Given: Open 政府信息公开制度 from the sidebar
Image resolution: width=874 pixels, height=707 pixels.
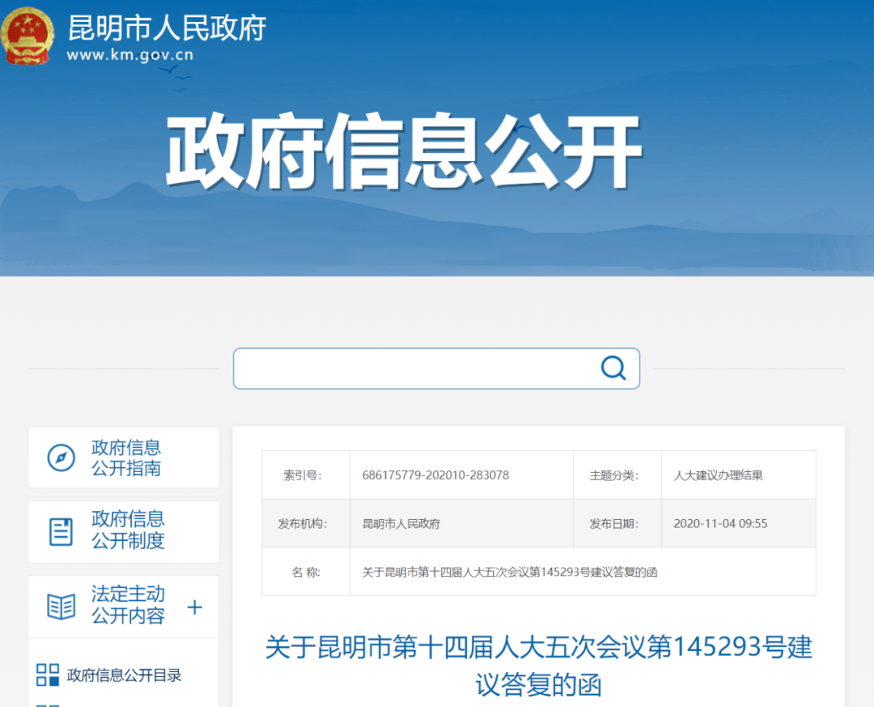Looking at the screenshot, I should pyautogui.click(x=128, y=530).
